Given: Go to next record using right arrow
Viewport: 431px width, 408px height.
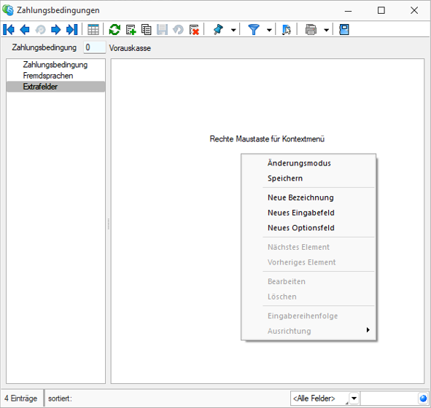Looking at the screenshot, I should (56, 30).
